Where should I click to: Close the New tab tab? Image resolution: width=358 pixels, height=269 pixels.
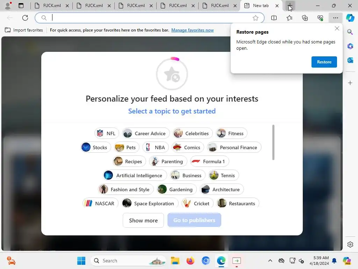click(277, 6)
